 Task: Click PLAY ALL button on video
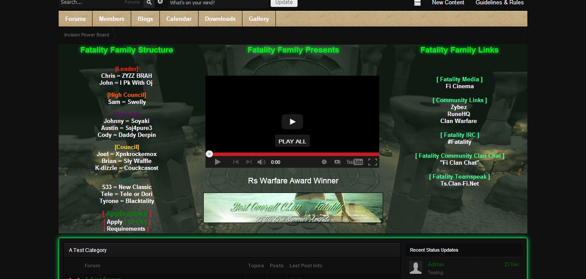[x=292, y=141]
